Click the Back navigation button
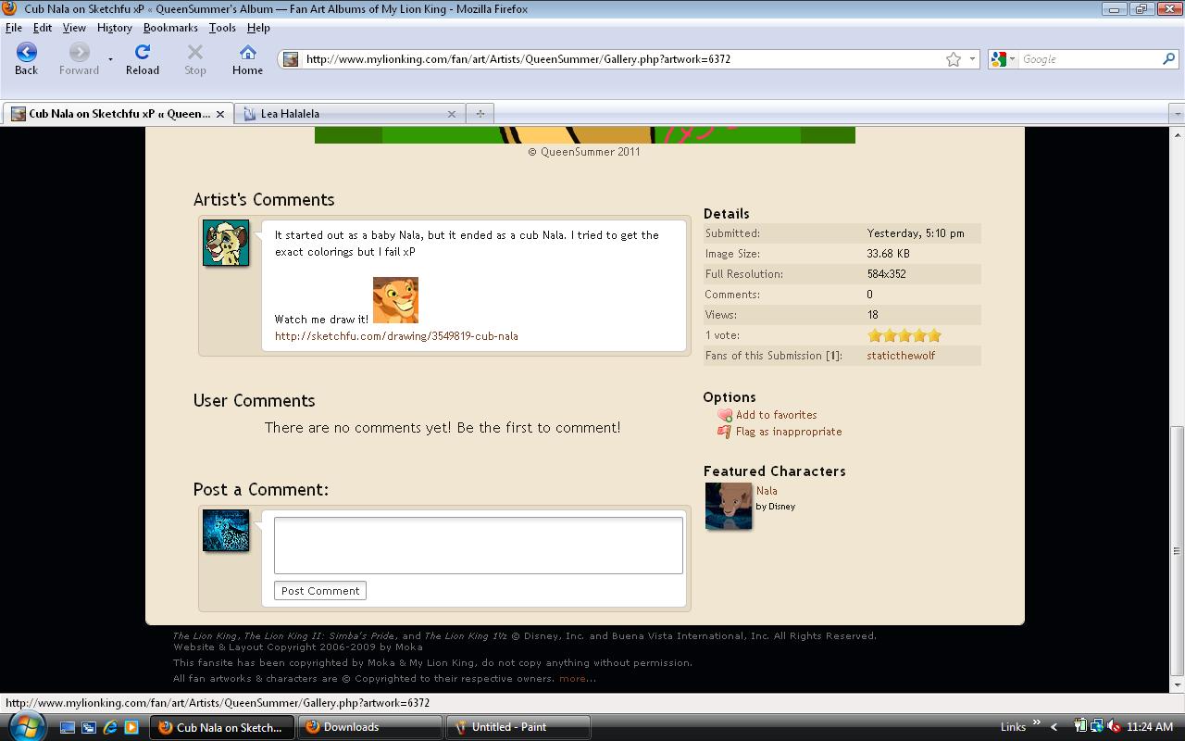This screenshot has width=1185, height=741. point(26,58)
